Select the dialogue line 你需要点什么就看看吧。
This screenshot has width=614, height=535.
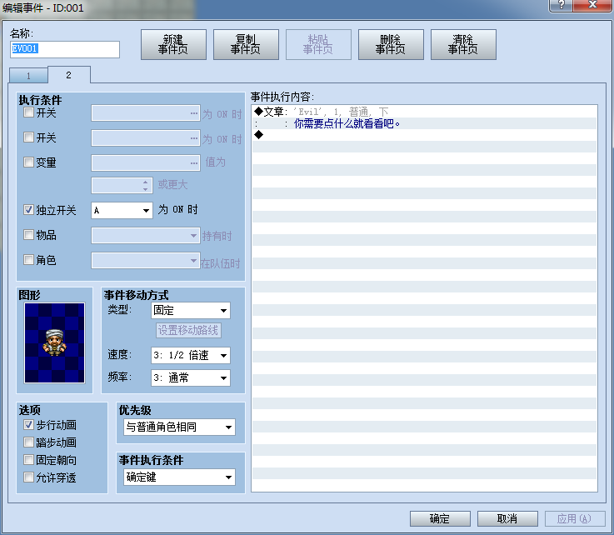click(425, 123)
